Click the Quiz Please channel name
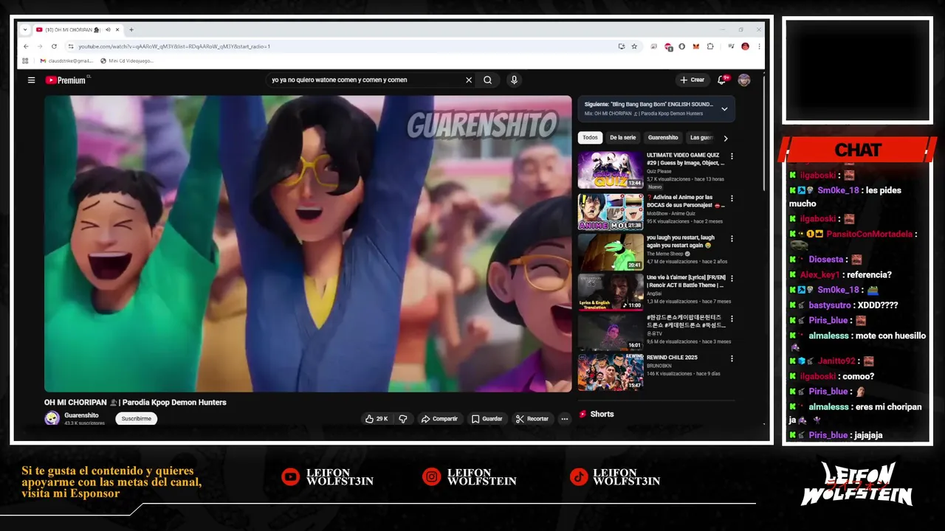 coord(659,171)
